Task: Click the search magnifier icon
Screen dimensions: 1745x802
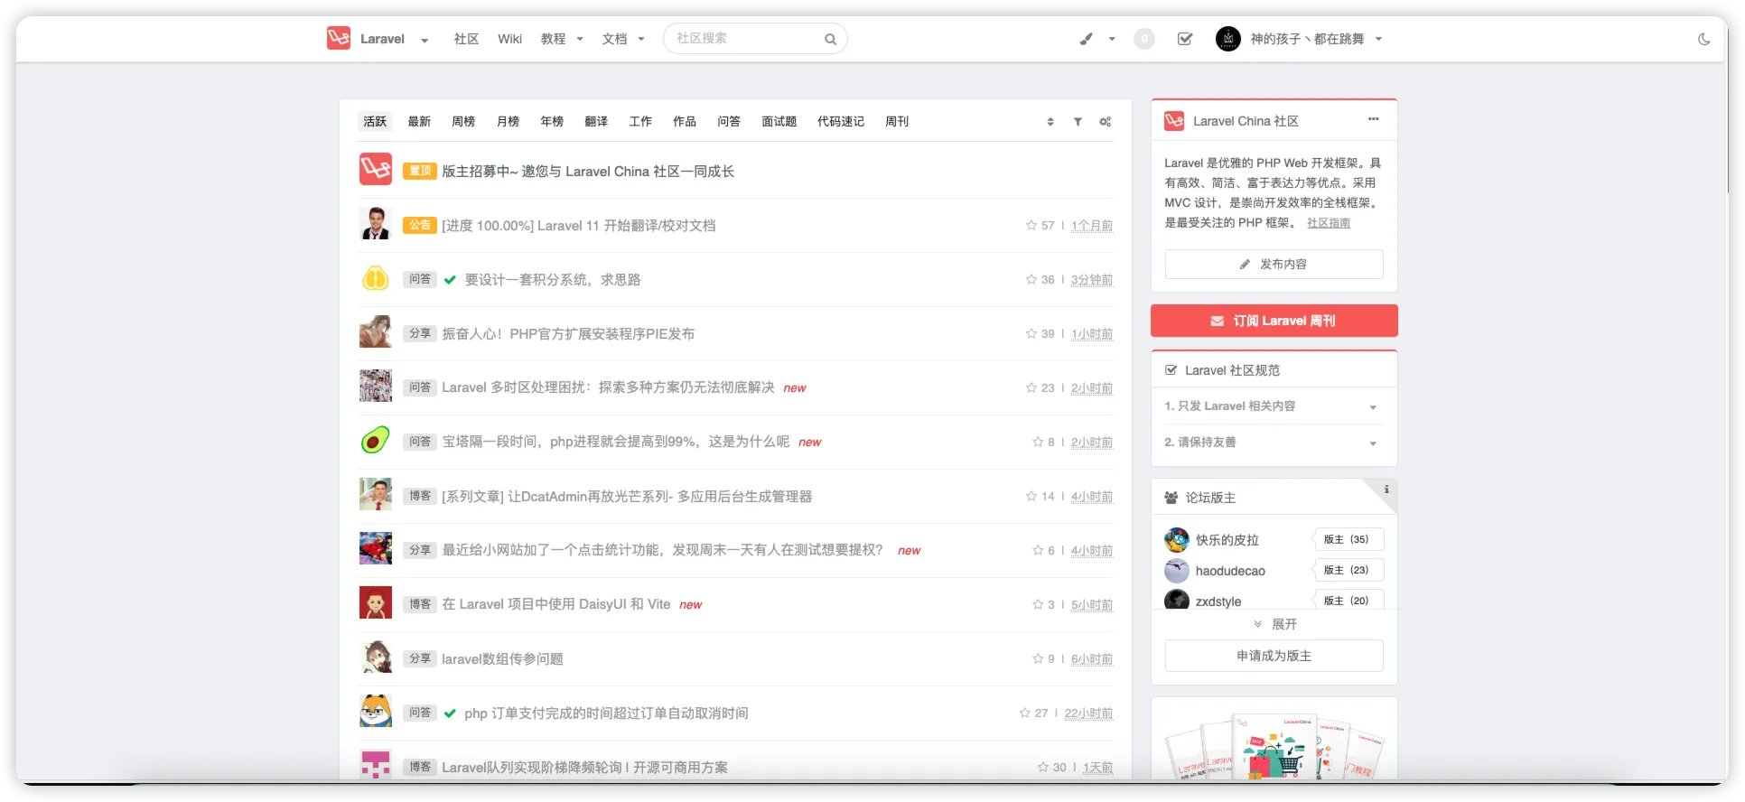Action: 830,39
